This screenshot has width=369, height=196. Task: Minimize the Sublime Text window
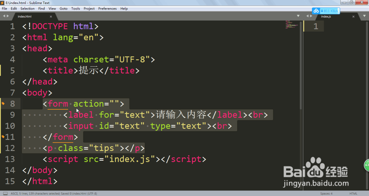tap(344, 2)
